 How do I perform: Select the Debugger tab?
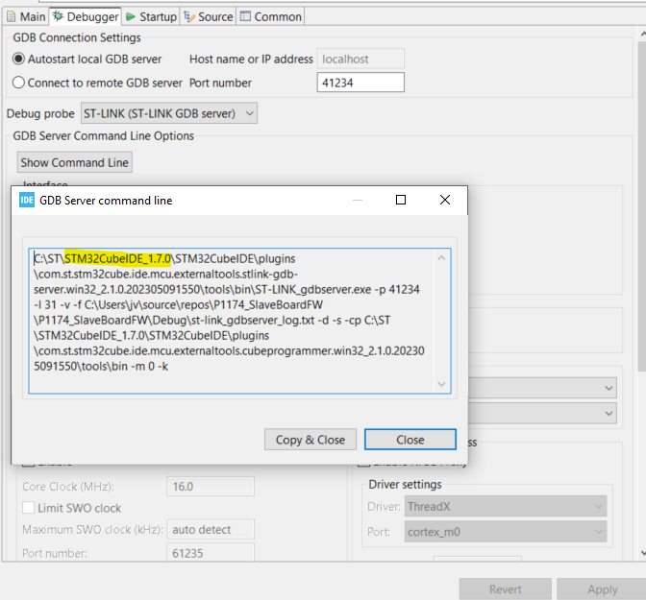[x=86, y=17]
